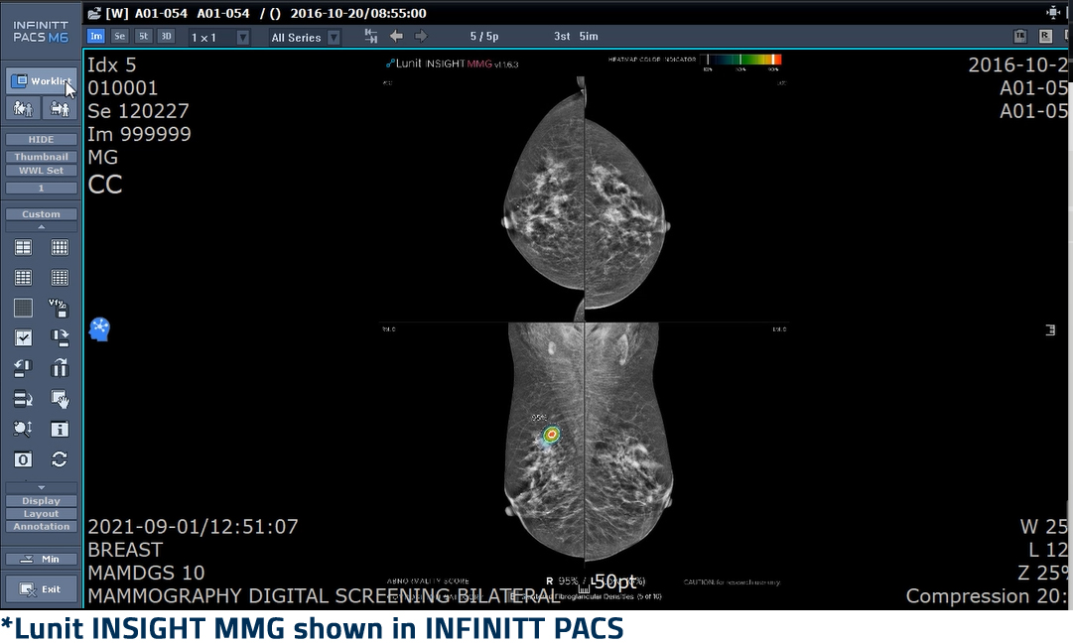Open the Custom tools section
The width and height of the screenshot is (1073, 644).
41,214
